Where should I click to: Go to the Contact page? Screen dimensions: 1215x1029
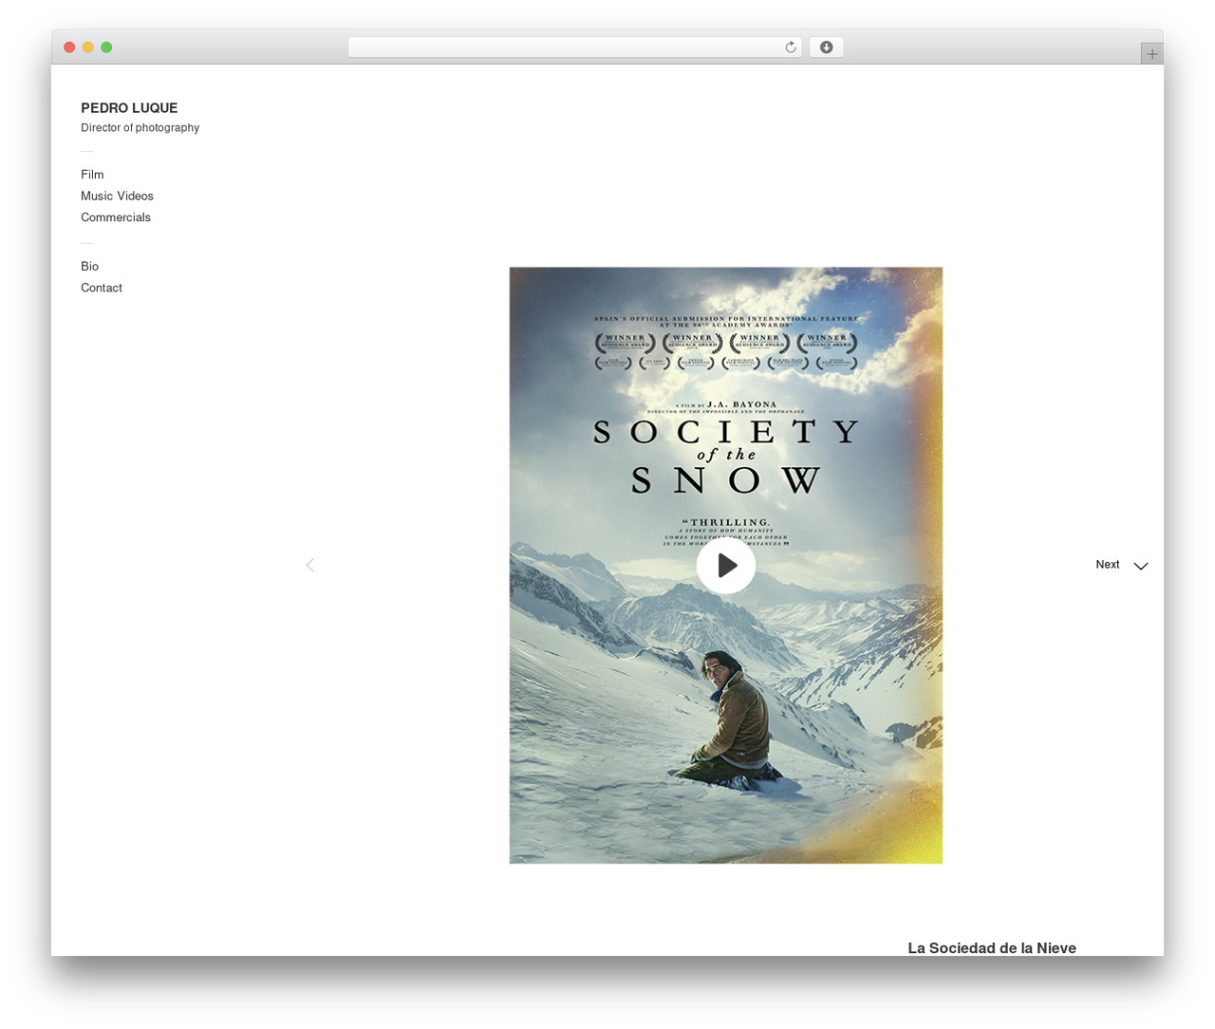click(102, 288)
